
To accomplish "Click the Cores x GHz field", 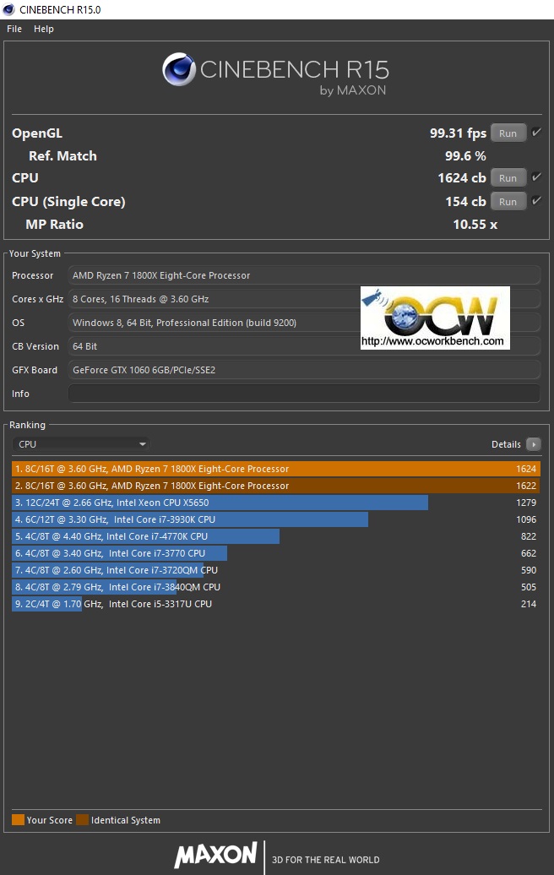I will point(304,299).
